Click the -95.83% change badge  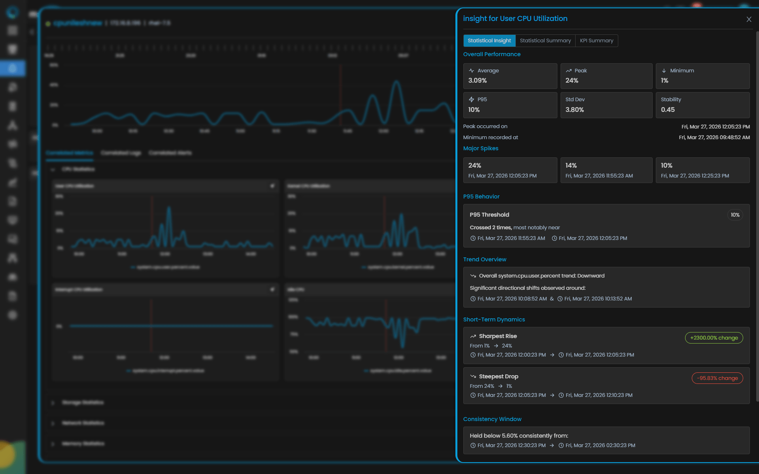(717, 378)
